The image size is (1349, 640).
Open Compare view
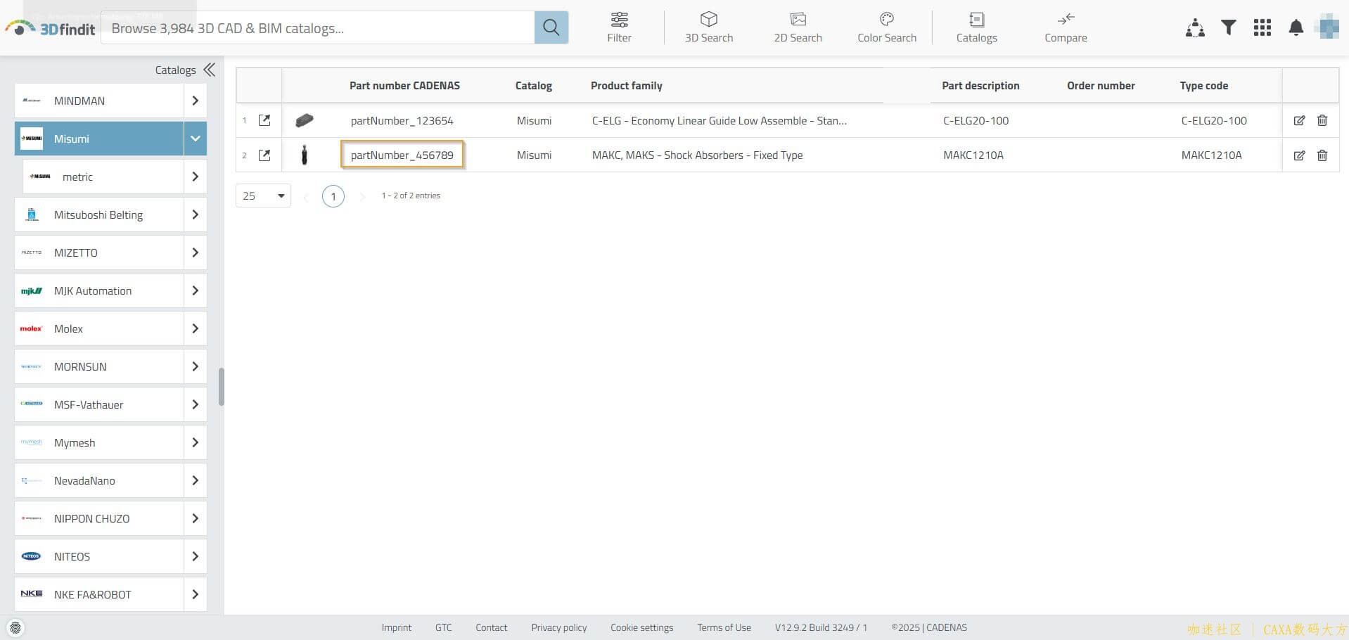pyautogui.click(x=1065, y=27)
